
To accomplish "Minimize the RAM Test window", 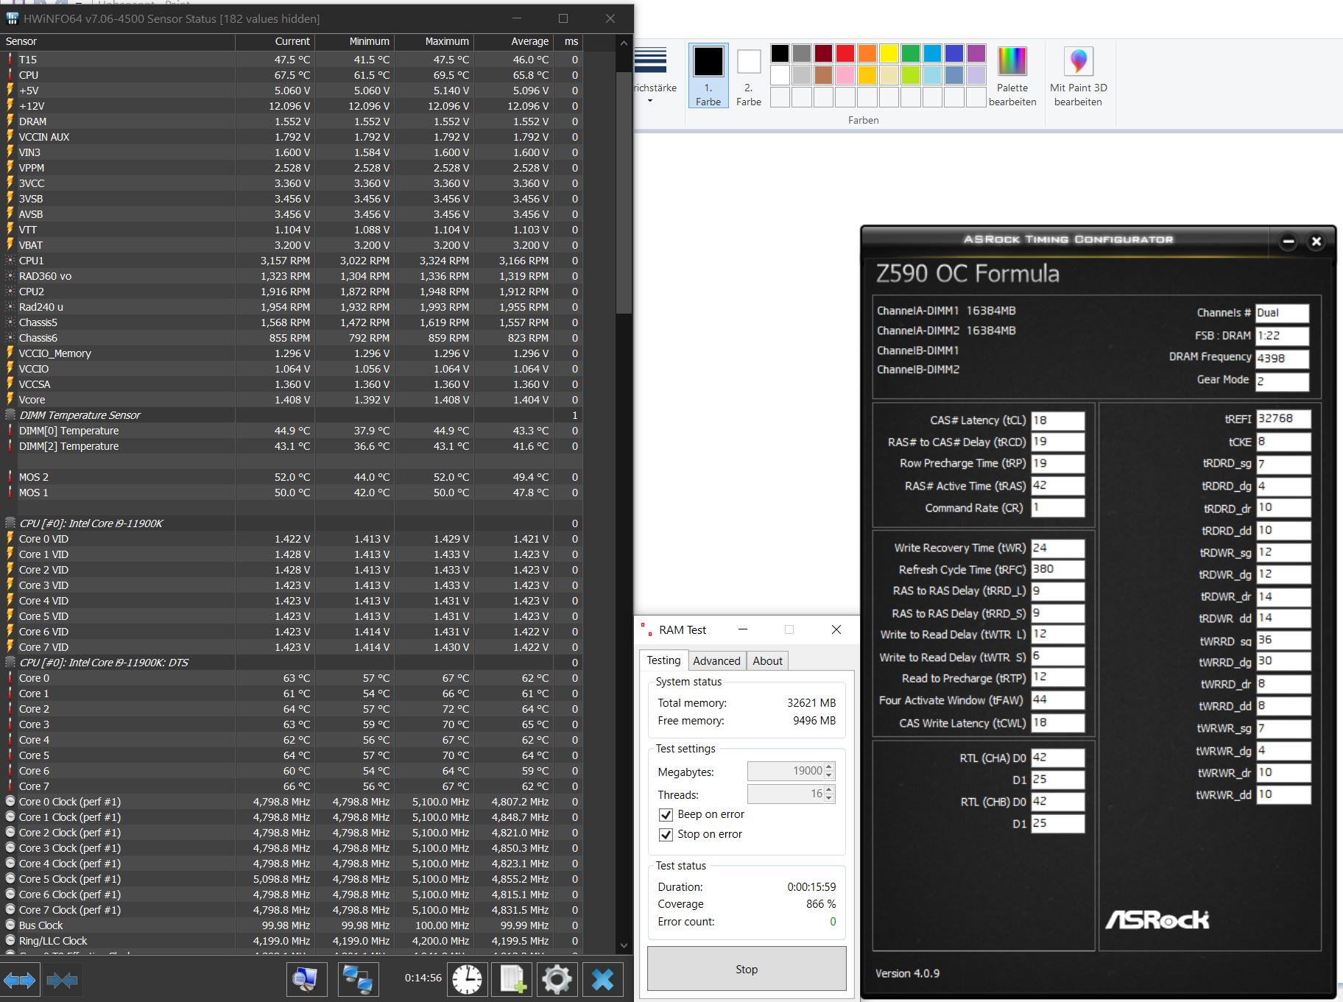I will (x=742, y=629).
